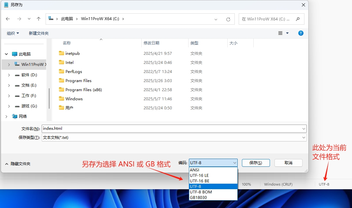Click the back navigation arrow
The image size is (352, 208).
point(8,19)
